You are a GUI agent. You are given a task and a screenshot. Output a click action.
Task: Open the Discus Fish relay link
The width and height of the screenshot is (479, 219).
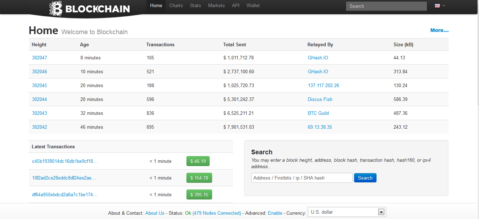320,99
